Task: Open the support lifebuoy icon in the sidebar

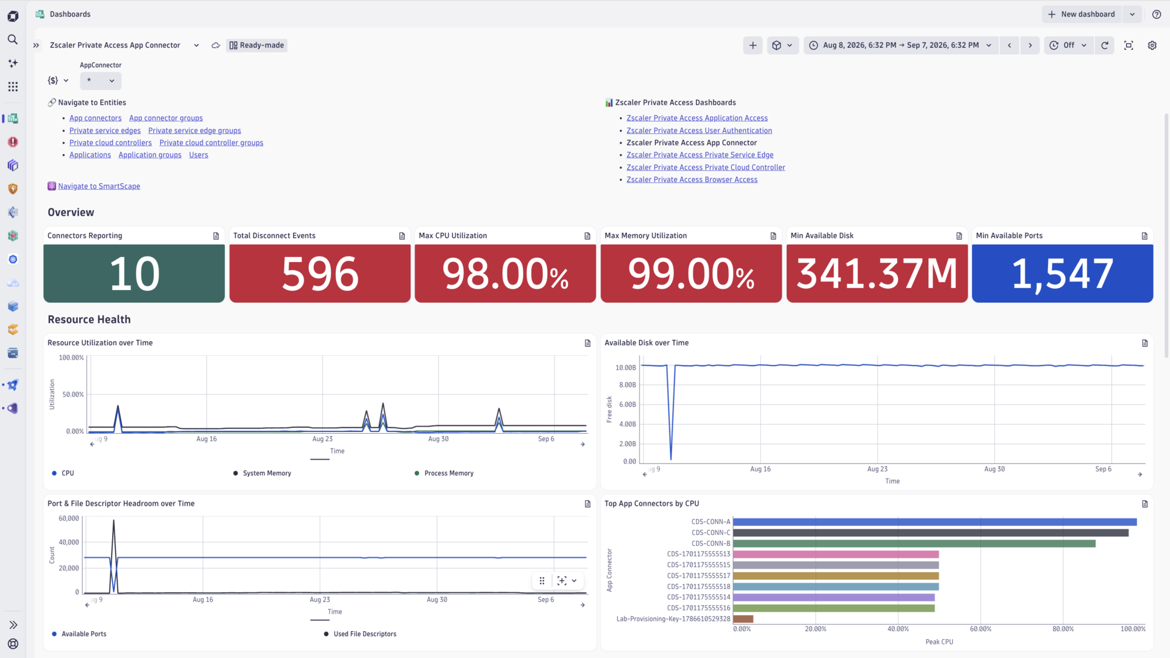Action: (13, 644)
